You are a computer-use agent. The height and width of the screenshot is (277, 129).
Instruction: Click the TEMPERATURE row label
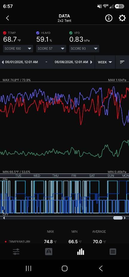[x=19, y=241]
